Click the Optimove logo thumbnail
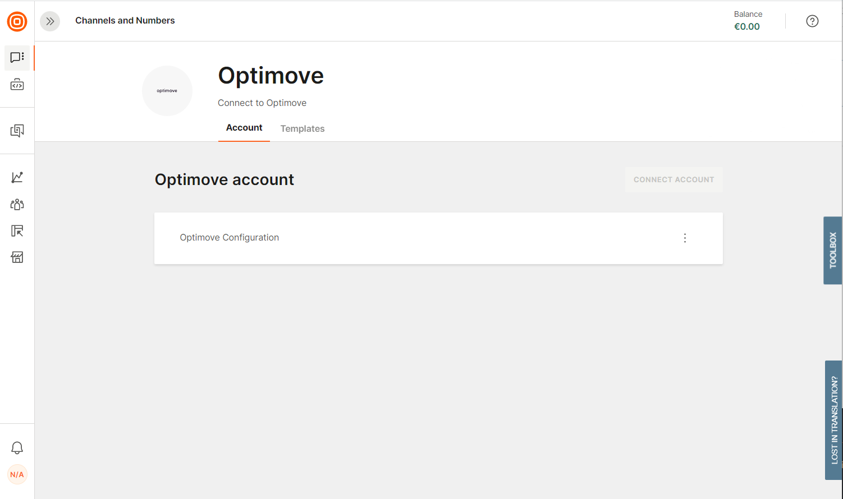 167,91
